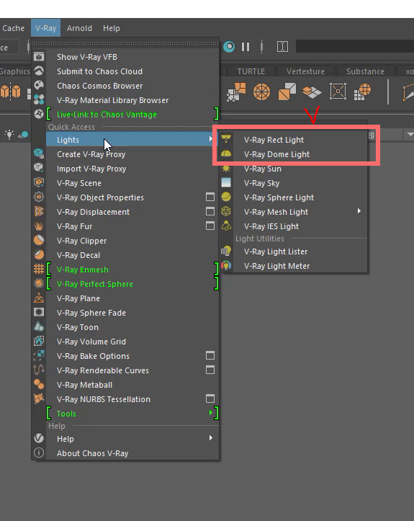Open About Chaos V-Ray
The height and width of the screenshot is (521, 414).
coord(132,453)
